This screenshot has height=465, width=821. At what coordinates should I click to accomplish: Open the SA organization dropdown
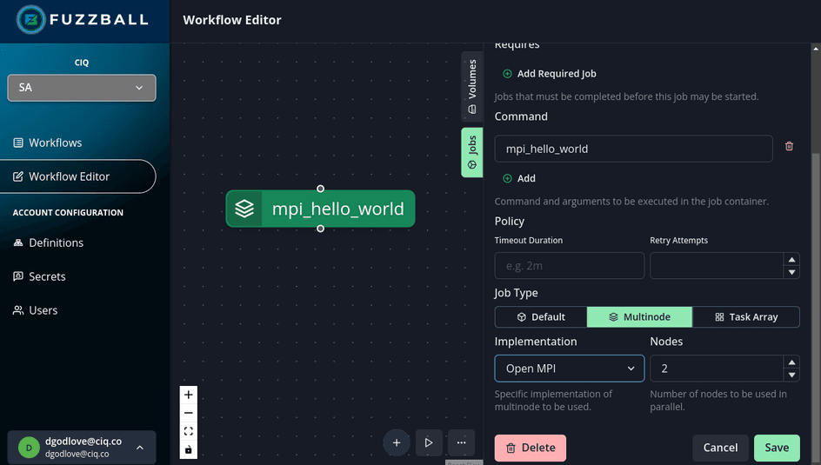(x=82, y=88)
